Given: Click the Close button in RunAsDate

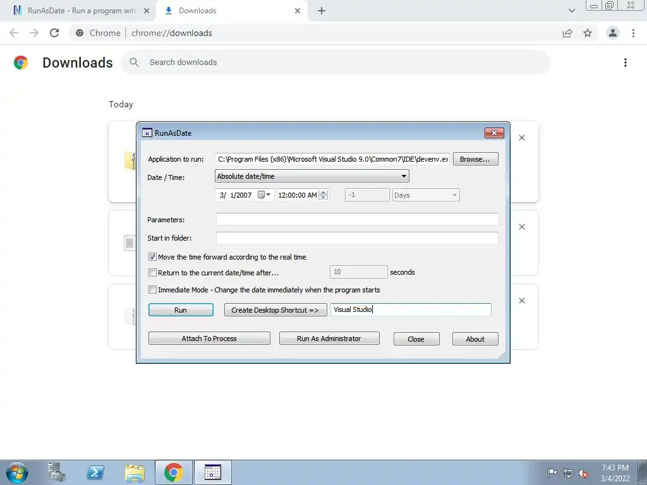Looking at the screenshot, I should [x=416, y=339].
